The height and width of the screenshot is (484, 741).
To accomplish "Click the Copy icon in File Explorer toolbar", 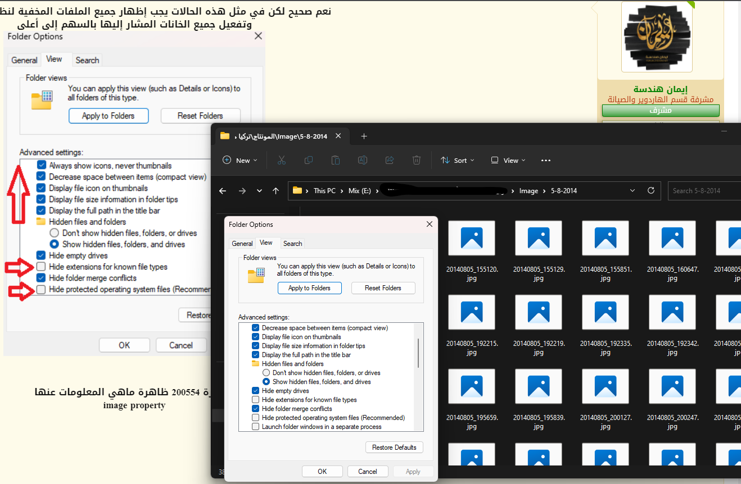I will coord(309,160).
